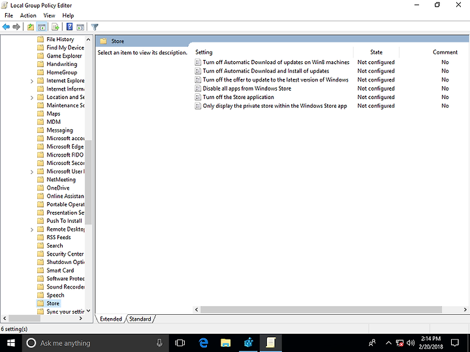Open the File menu
470x352 pixels.
pyautogui.click(x=8, y=16)
